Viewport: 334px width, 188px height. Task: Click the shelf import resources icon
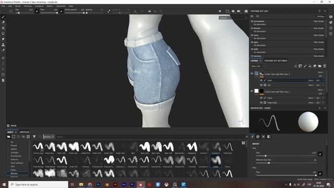coord(28,137)
